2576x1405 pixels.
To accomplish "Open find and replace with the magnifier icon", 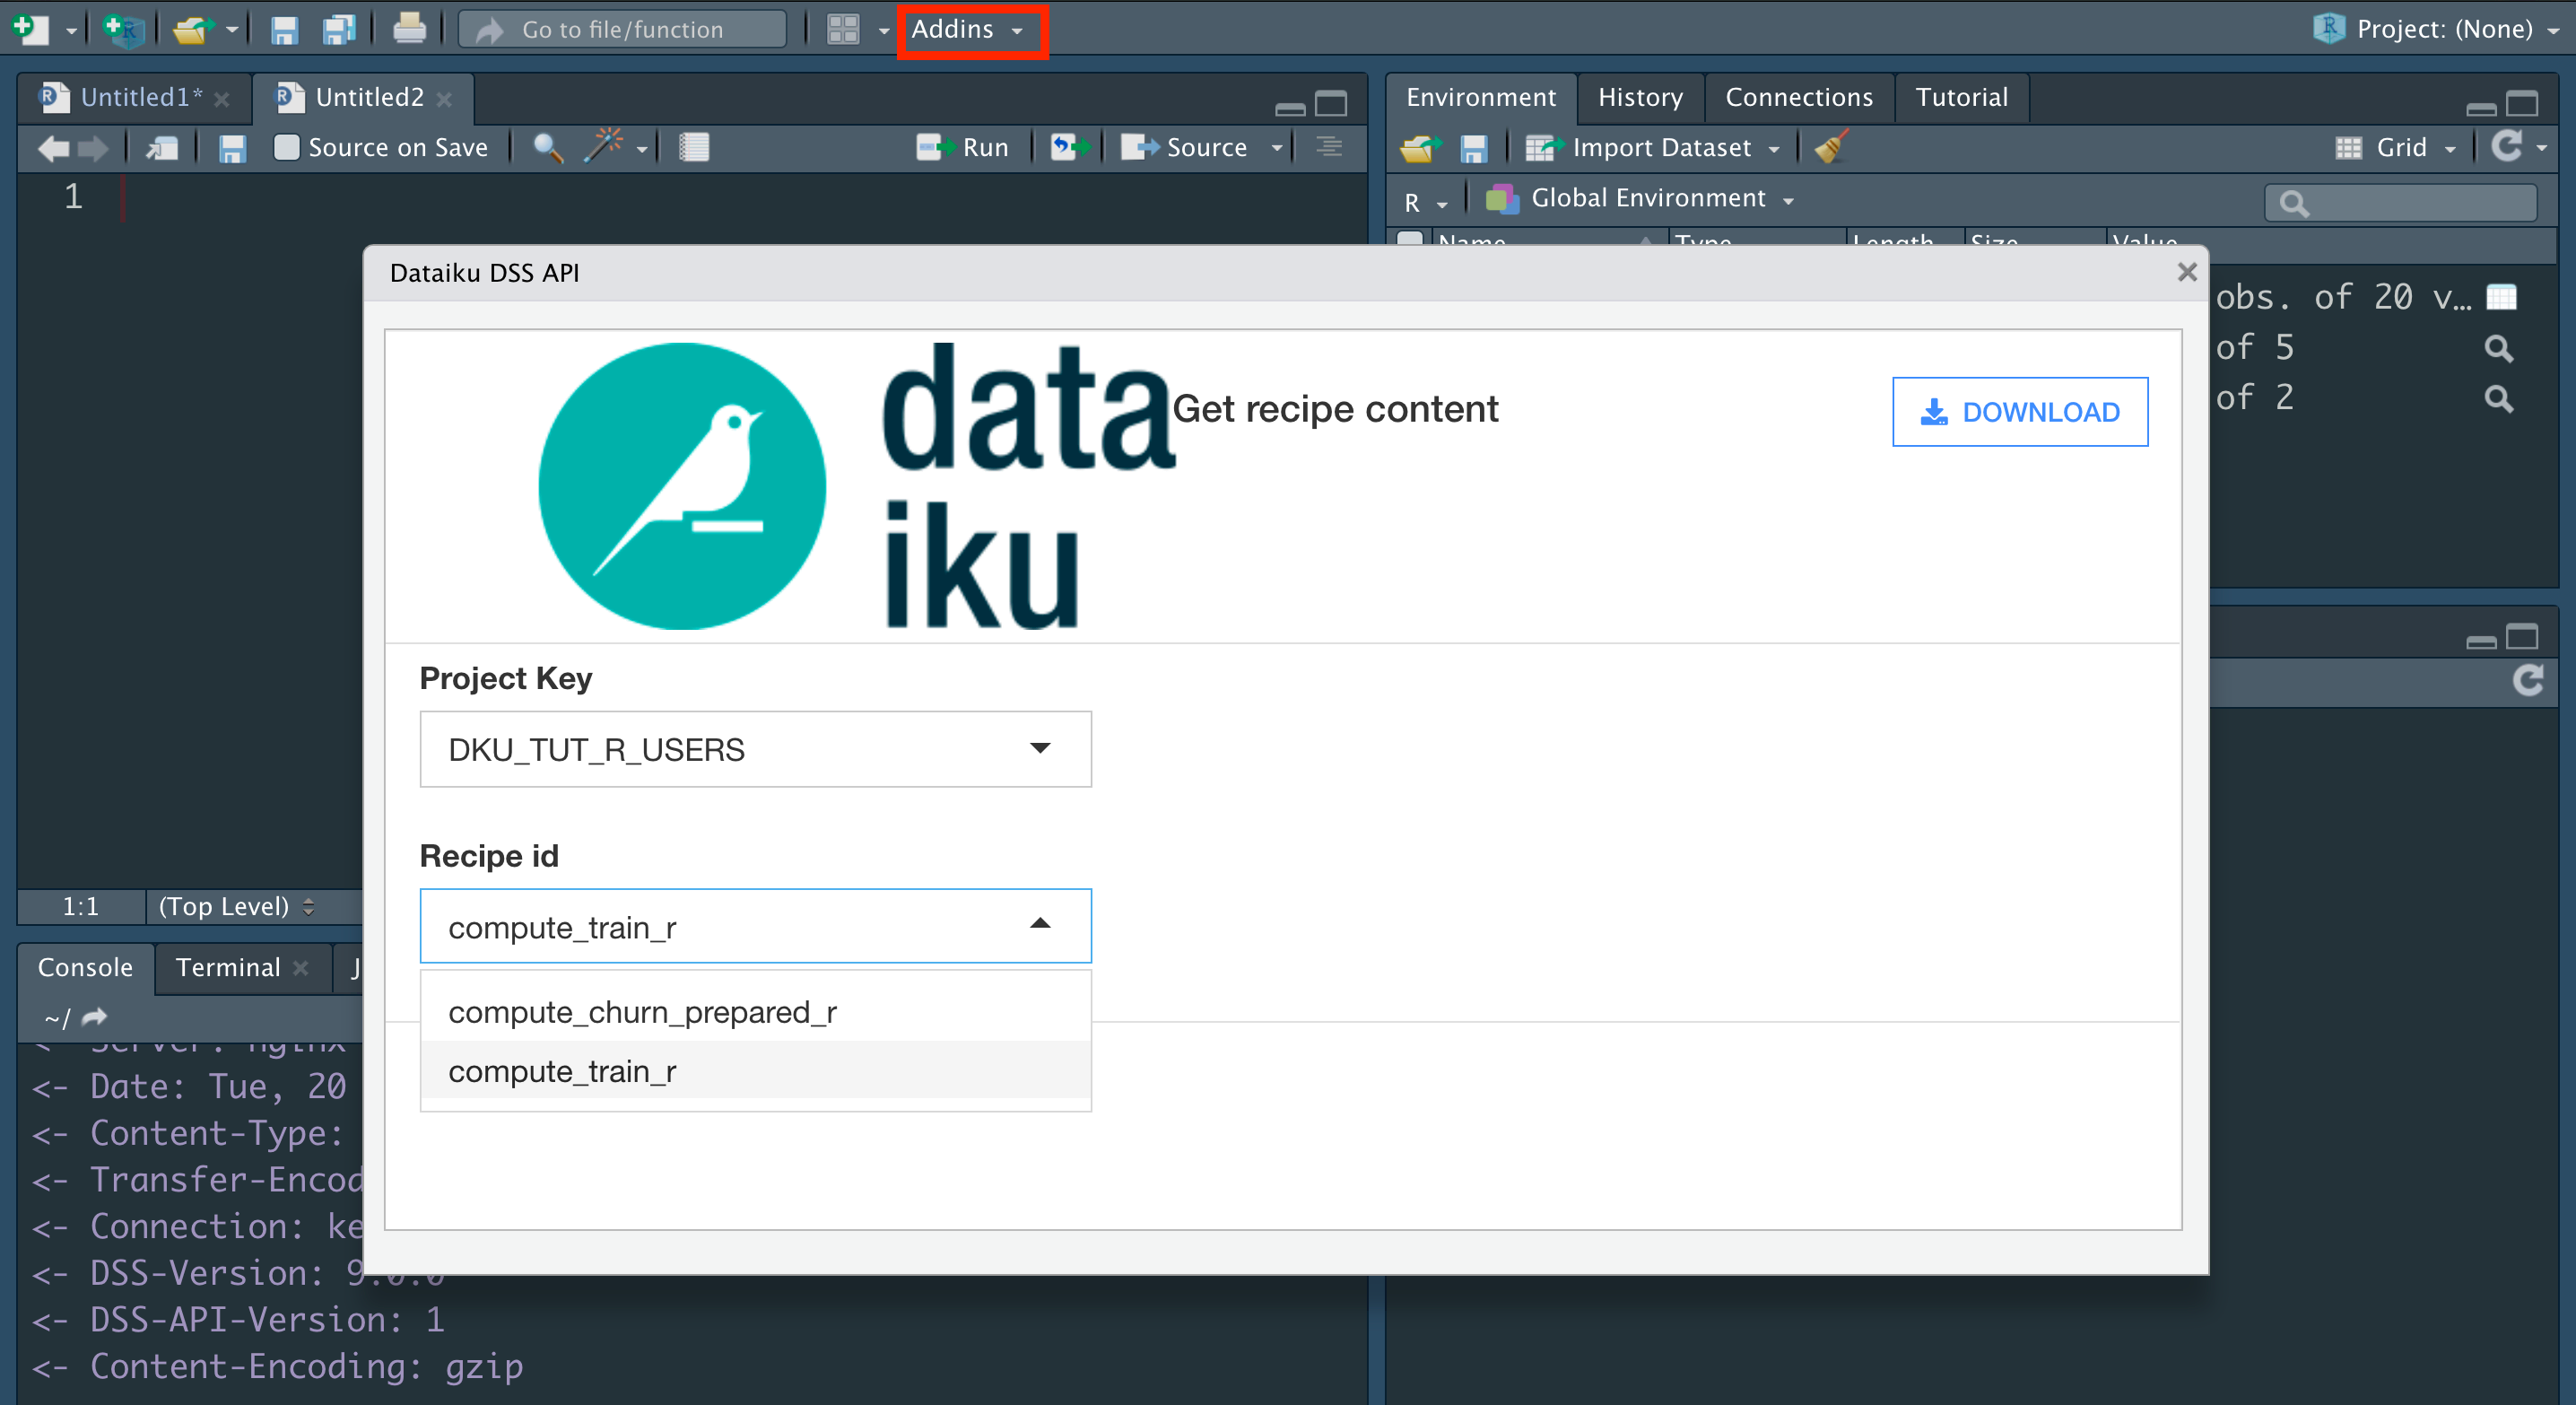I will coord(548,148).
